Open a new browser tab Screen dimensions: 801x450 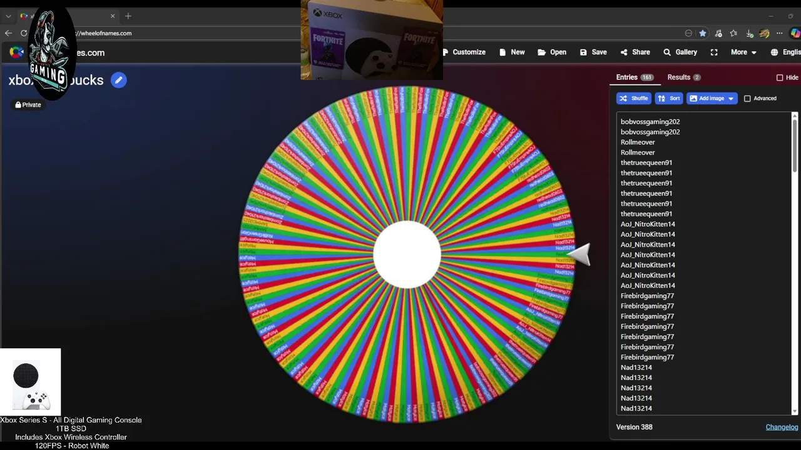[x=128, y=16]
